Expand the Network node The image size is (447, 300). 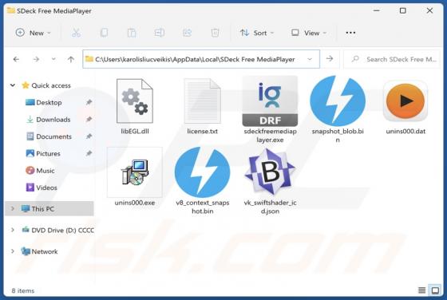pyautogui.click(x=13, y=251)
